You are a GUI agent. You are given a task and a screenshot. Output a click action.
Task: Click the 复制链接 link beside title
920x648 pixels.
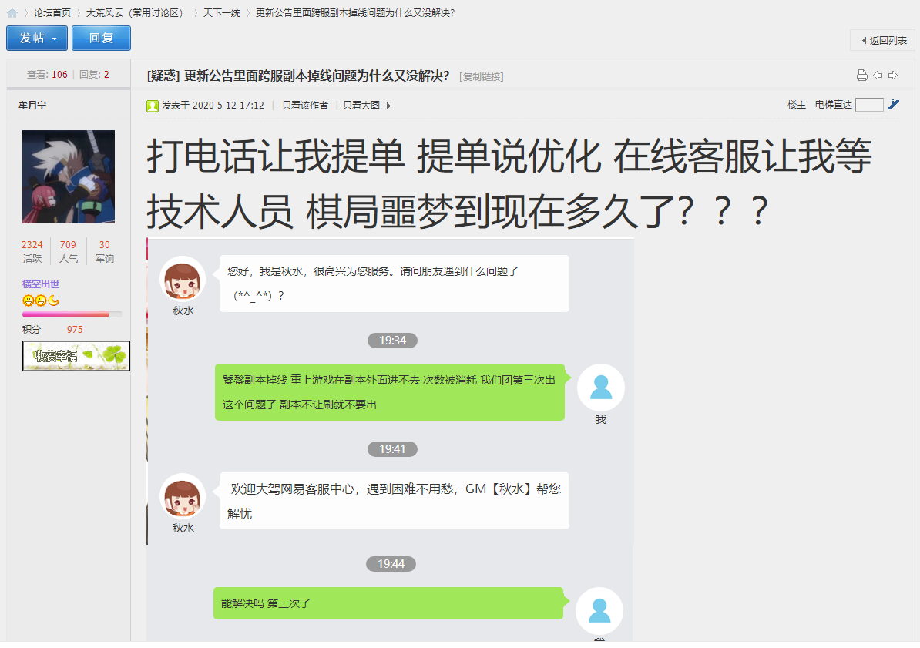[482, 77]
